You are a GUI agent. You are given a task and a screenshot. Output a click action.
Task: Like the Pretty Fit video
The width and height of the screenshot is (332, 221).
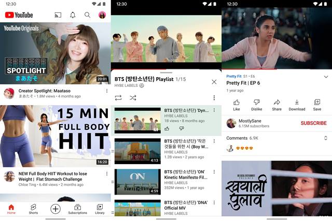tap(237, 105)
